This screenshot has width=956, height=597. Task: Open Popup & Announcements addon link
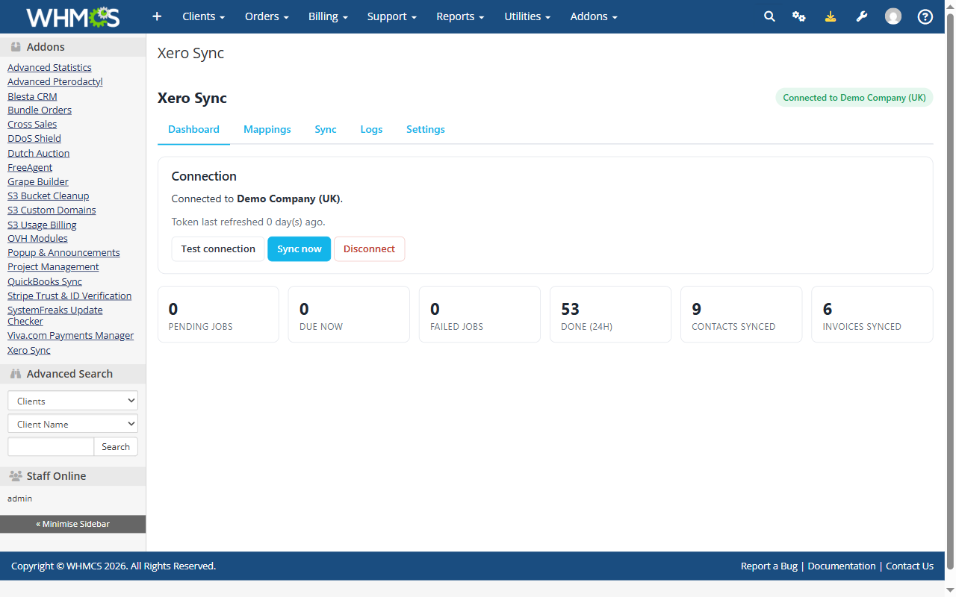pyautogui.click(x=63, y=252)
